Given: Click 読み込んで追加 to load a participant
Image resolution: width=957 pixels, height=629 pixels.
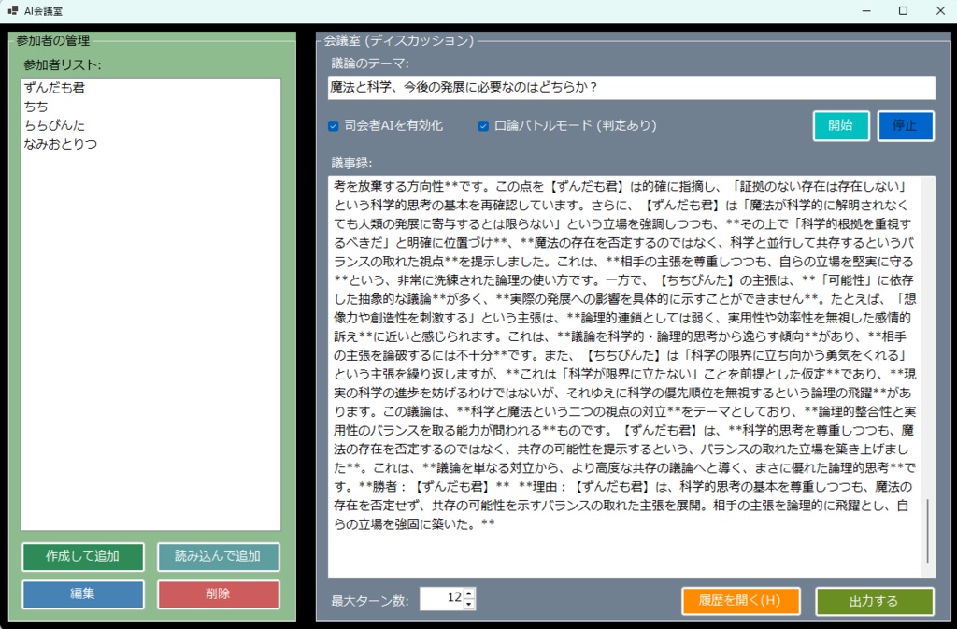Looking at the screenshot, I should point(217,557).
